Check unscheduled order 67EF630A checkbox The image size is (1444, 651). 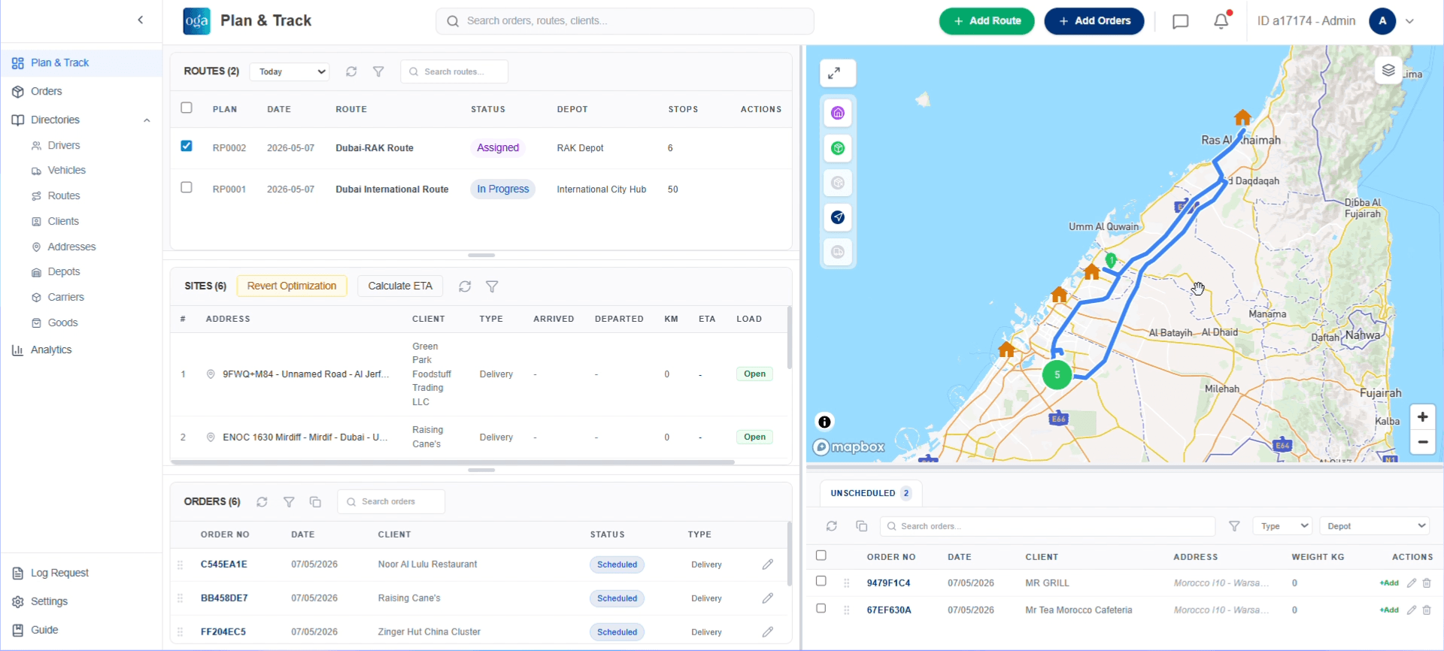coord(821,609)
